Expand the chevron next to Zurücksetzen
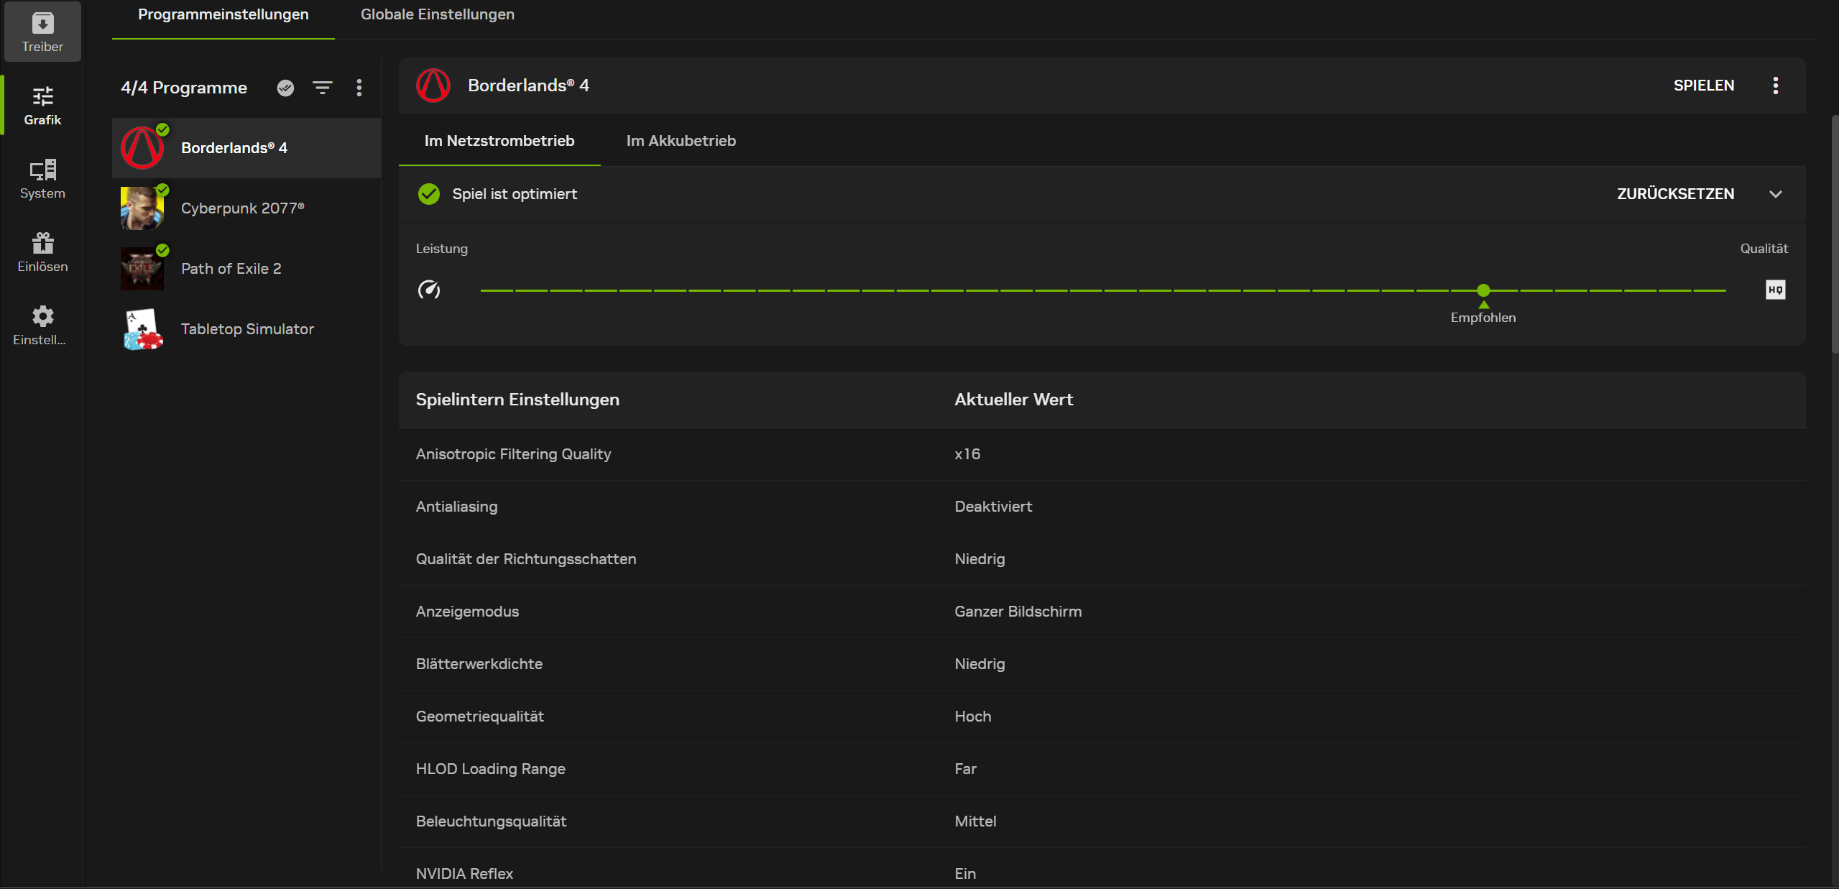This screenshot has height=889, width=1839. [1775, 194]
